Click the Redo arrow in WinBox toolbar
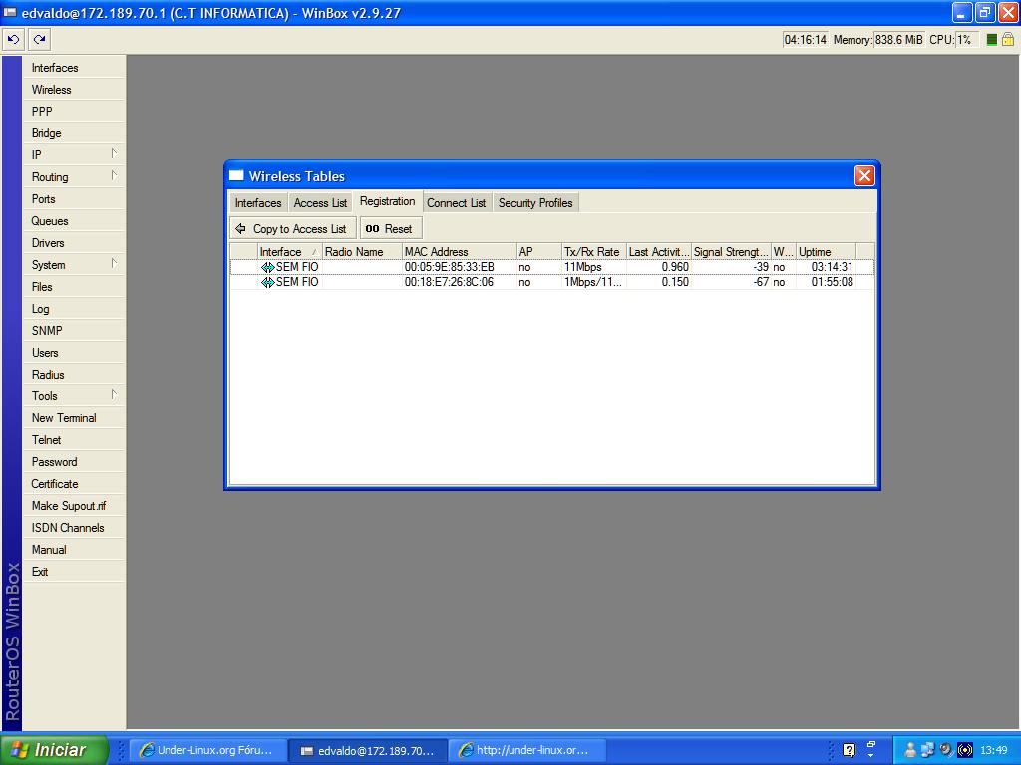Screen dimensions: 1021x765 coord(39,40)
